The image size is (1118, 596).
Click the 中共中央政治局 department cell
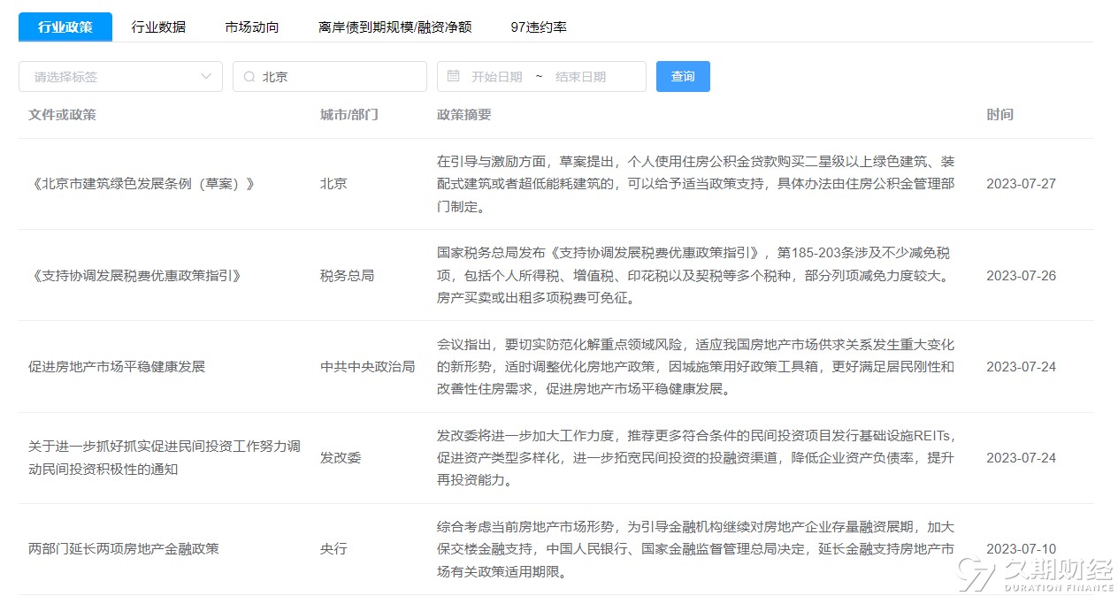(367, 366)
